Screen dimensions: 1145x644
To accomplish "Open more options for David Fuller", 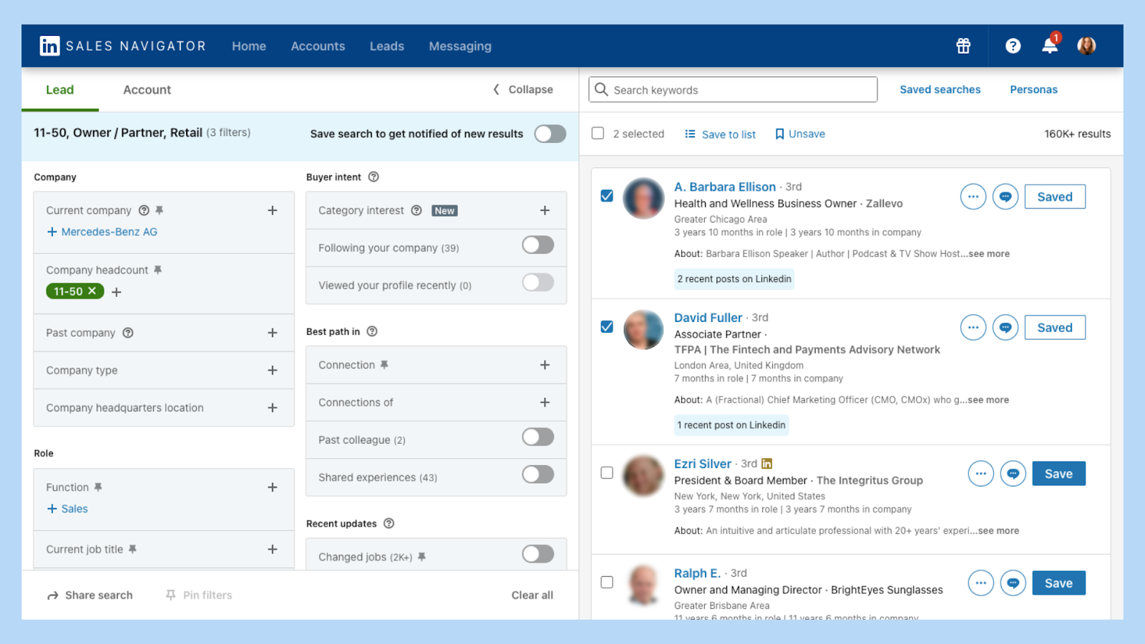I will pyautogui.click(x=973, y=328).
